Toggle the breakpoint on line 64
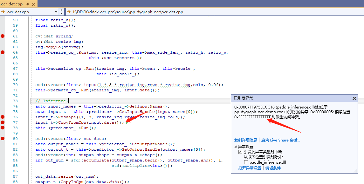Viewport: 364px width, 184px height. (3, 52)
